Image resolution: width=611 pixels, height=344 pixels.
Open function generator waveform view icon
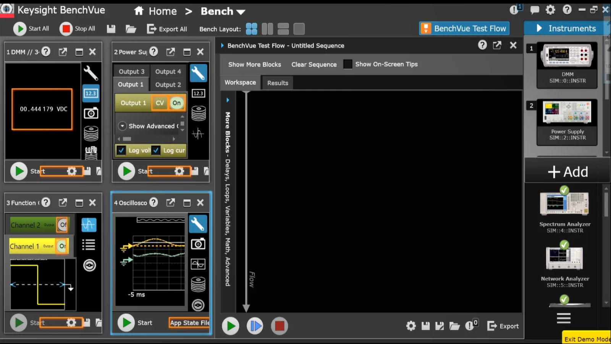[89, 225]
